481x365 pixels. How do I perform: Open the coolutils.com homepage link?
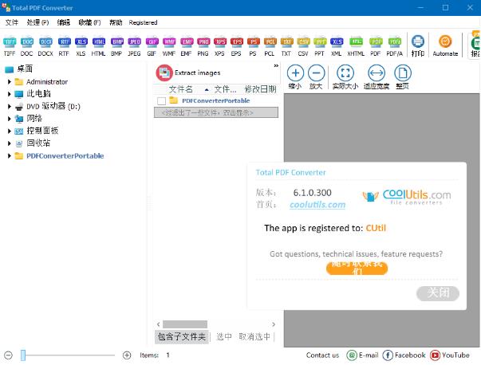[x=317, y=205]
